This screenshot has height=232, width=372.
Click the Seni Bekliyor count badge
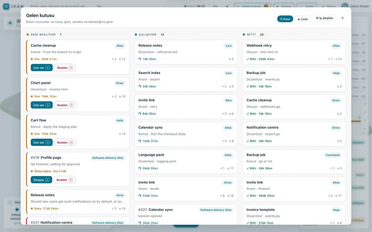tap(60, 35)
